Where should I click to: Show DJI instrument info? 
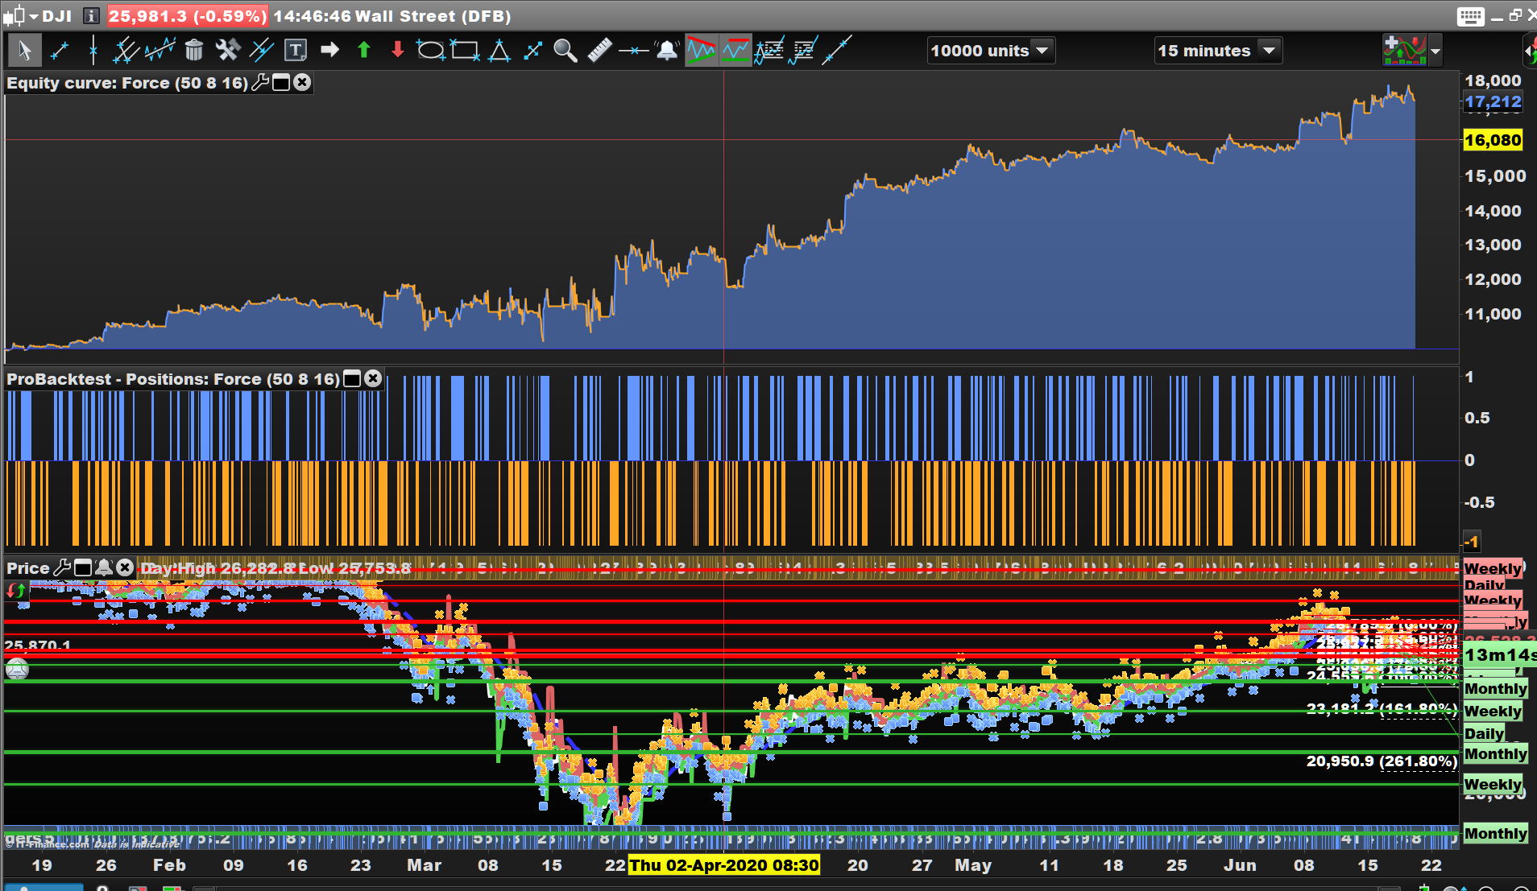click(x=91, y=15)
